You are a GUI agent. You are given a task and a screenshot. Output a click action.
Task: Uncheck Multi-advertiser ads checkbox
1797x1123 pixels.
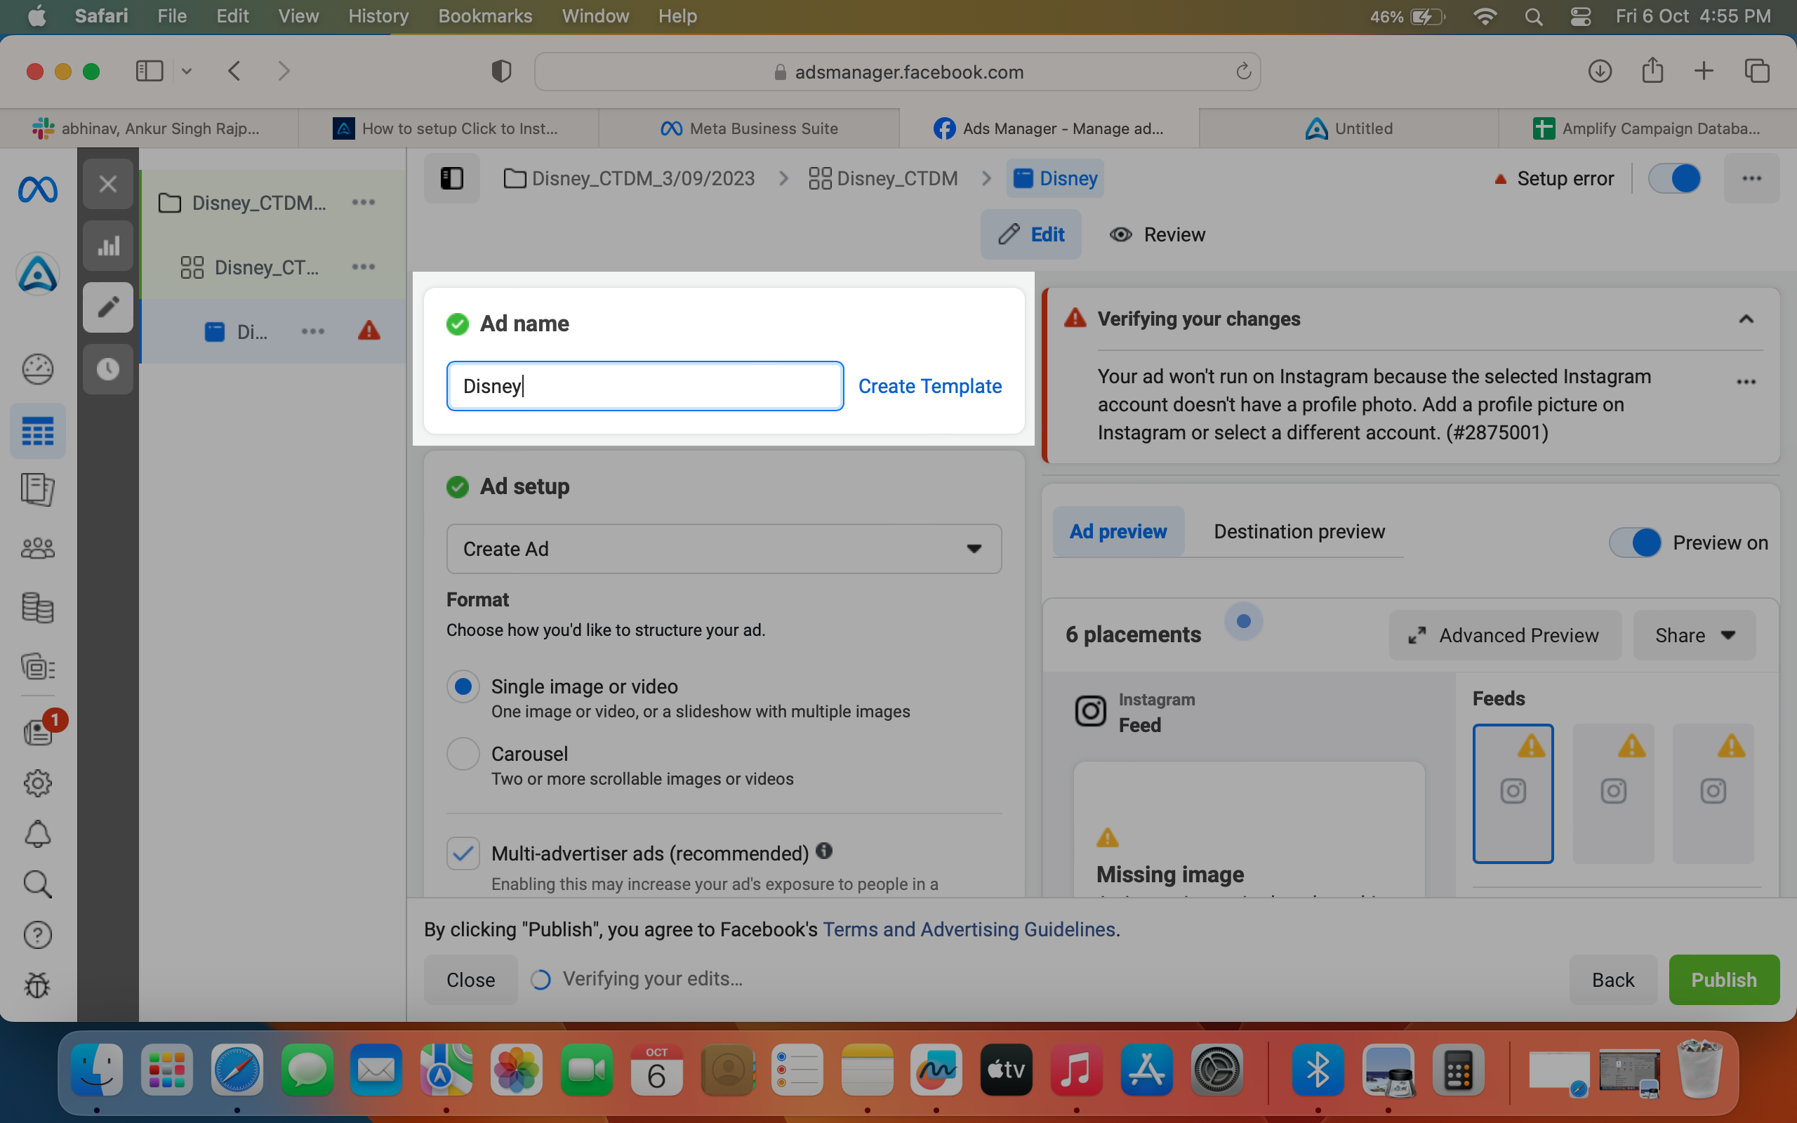click(463, 853)
